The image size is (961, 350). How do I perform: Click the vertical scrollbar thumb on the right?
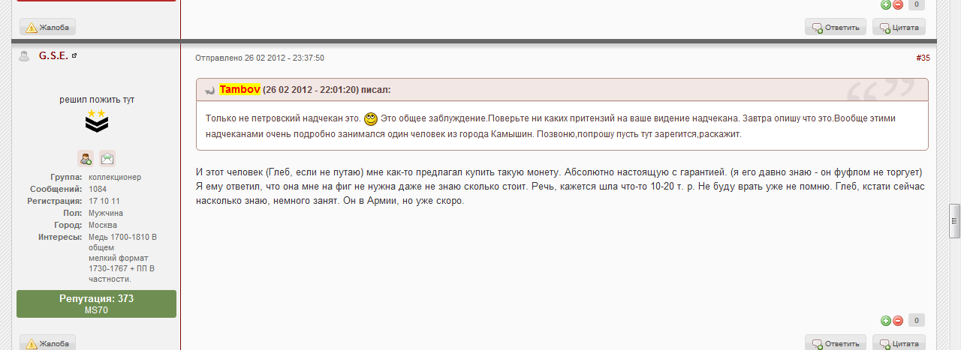point(954,220)
